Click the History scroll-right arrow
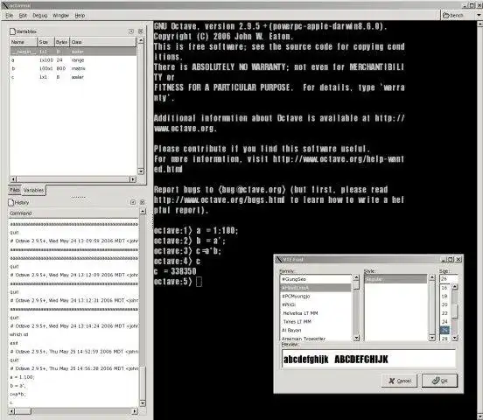The height and width of the screenshot is (420, 483). click(x=135, y=411)
